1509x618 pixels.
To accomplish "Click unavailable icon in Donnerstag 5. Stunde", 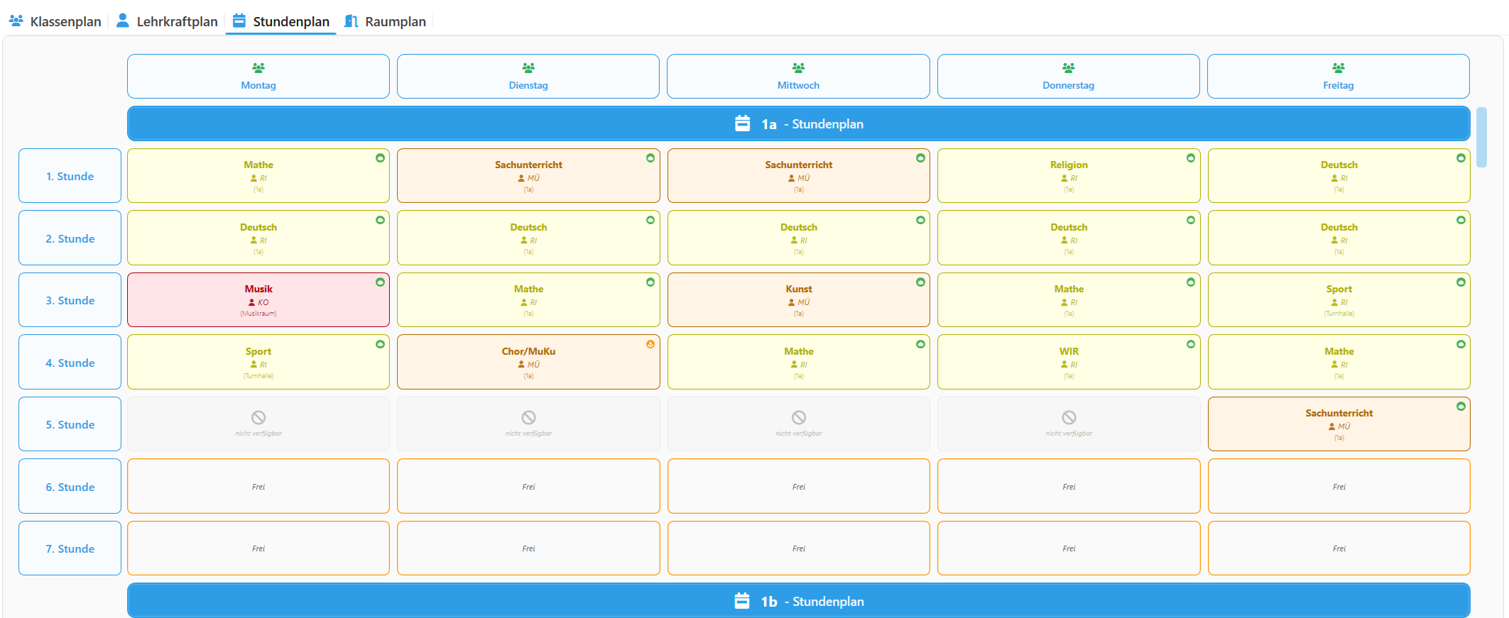I will click(x=1069, y=417).
